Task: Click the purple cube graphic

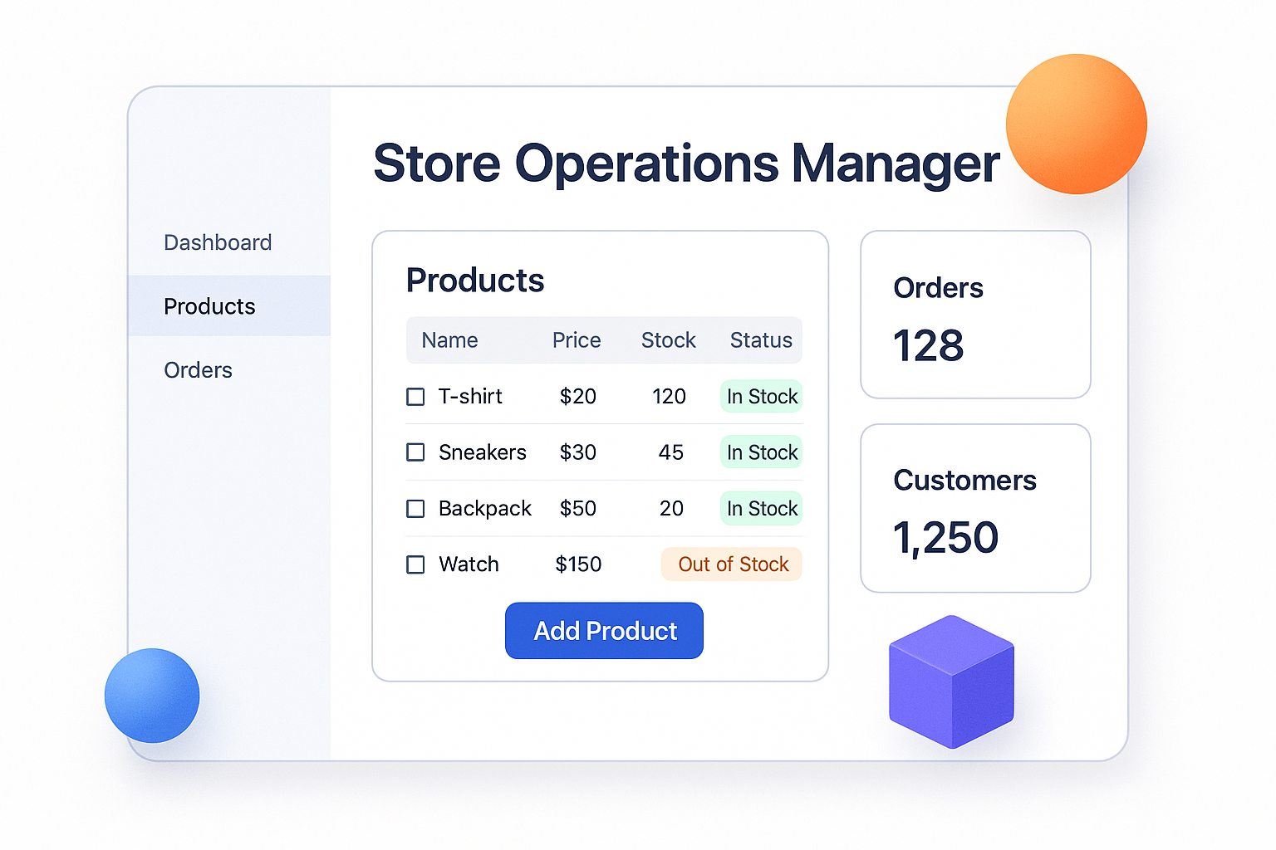Action: click(951, 681)
